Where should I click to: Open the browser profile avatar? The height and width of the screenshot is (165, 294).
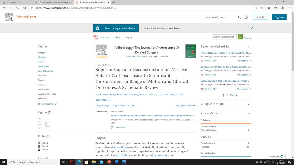(283, 8)
